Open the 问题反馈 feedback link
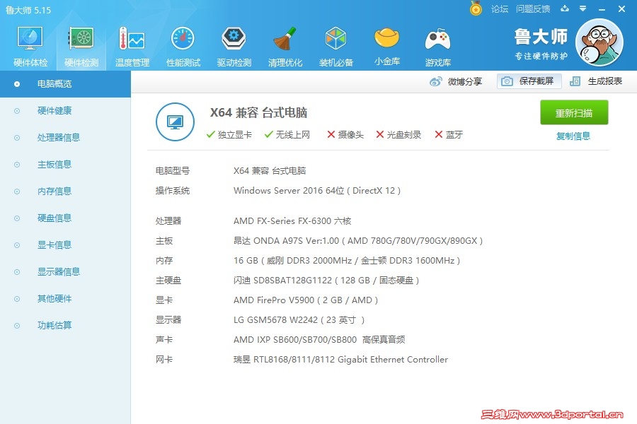Screen dimensions: 637x424 532,9
